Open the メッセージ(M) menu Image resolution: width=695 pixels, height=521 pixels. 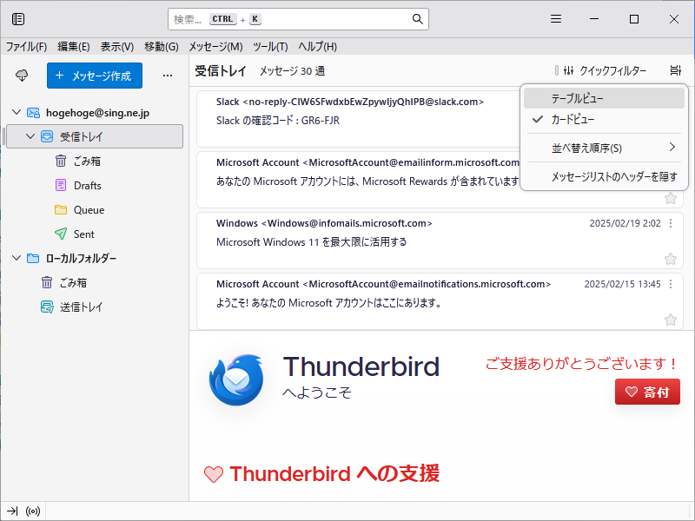coord(215,47)
